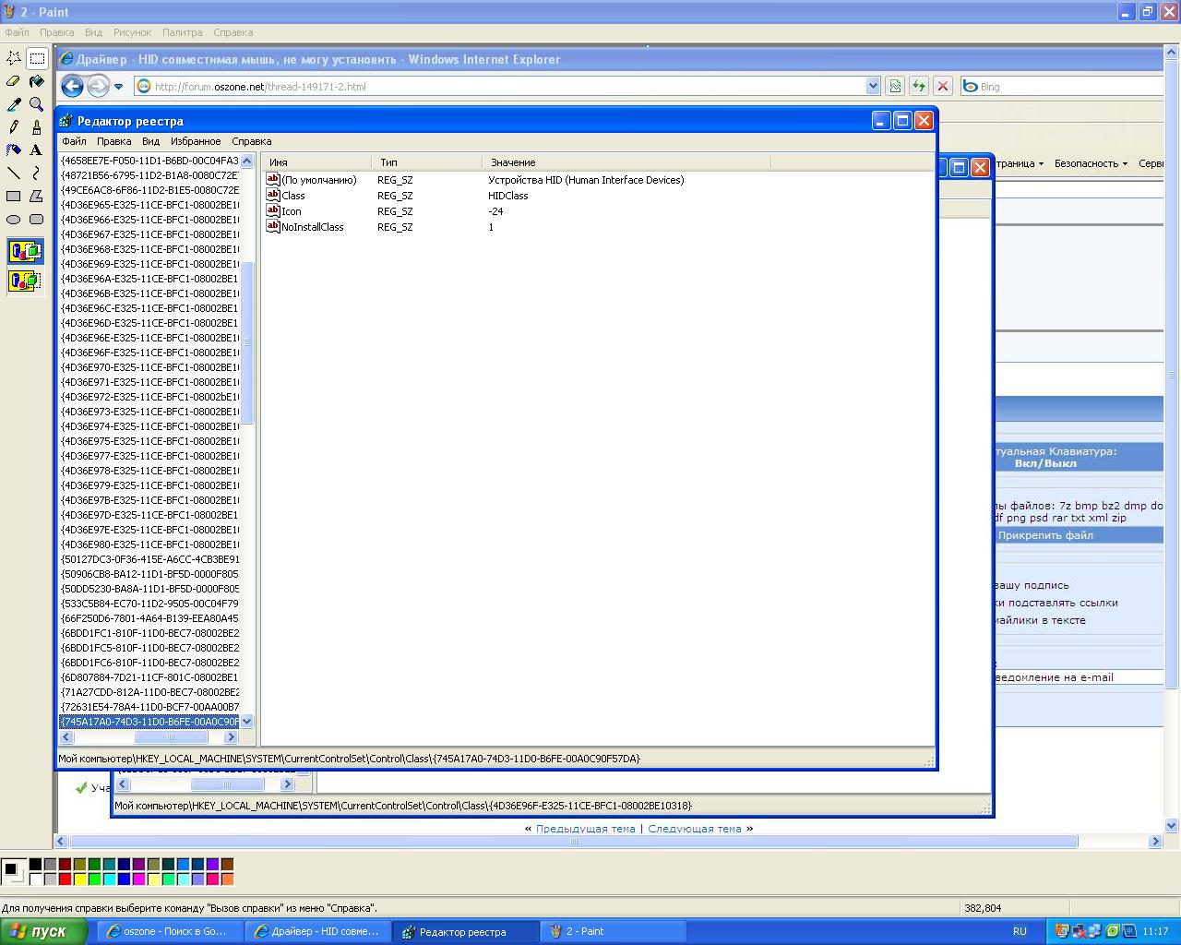
Task: Pick the orange swatch in Paint's palette
Action: (x=227, y=879)
